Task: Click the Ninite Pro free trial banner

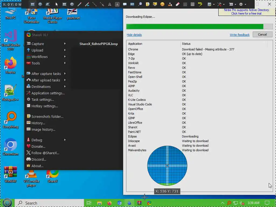Action: (x=246, y=12)
